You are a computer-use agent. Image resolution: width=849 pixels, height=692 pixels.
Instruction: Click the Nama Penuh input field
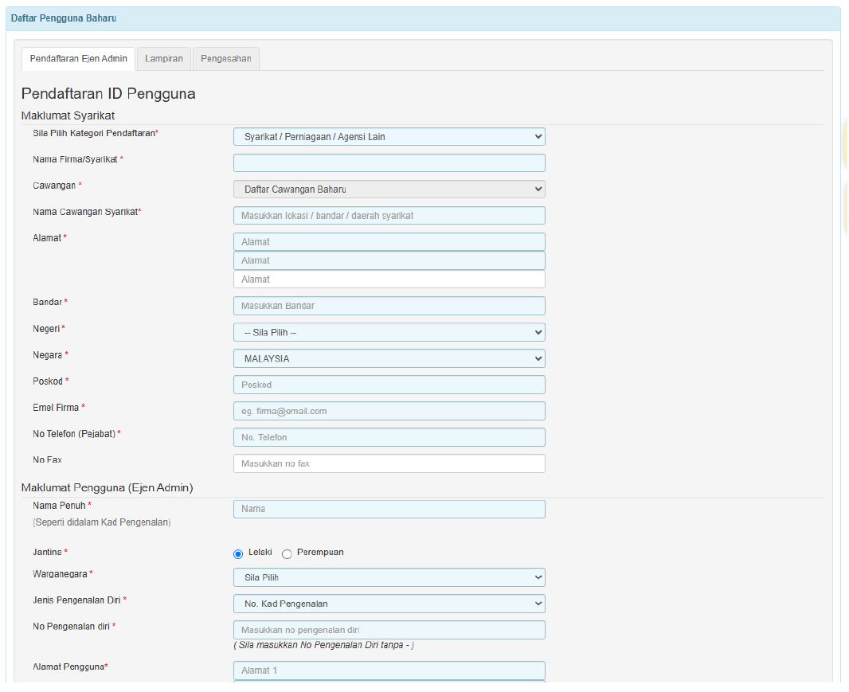(x=389, y=509)
